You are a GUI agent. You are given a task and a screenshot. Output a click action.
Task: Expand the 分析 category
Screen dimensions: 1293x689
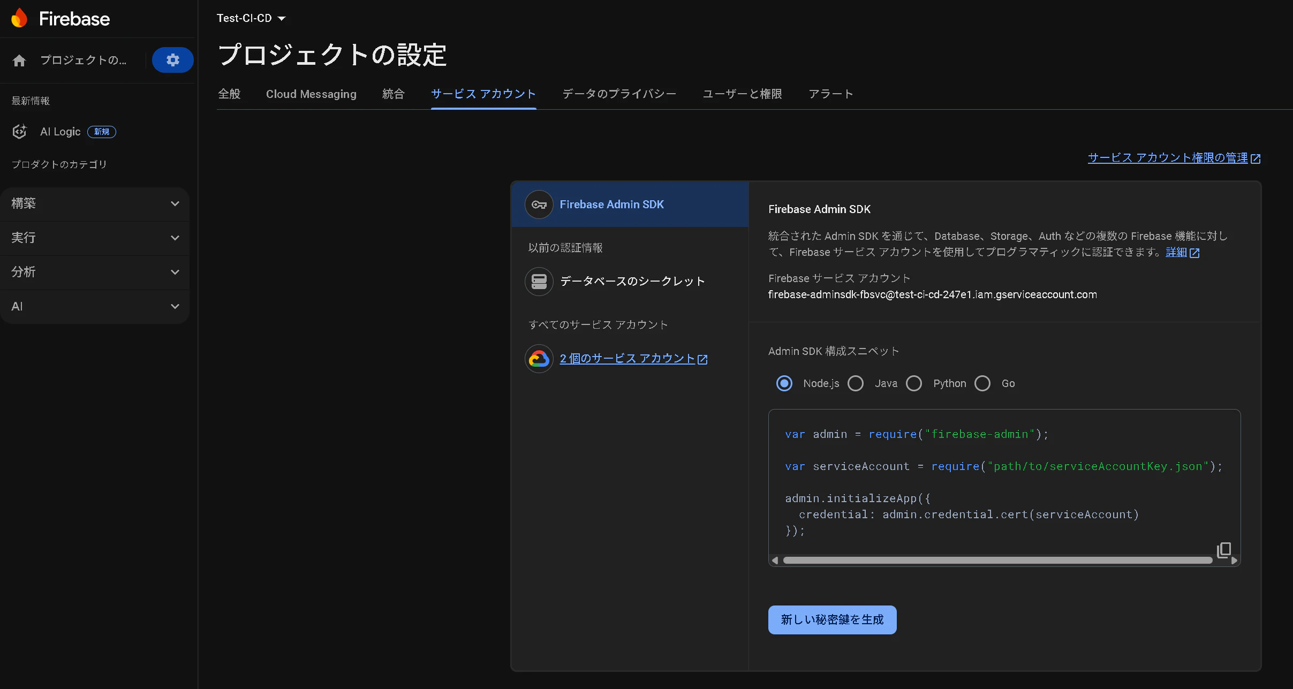click(95, 272)
